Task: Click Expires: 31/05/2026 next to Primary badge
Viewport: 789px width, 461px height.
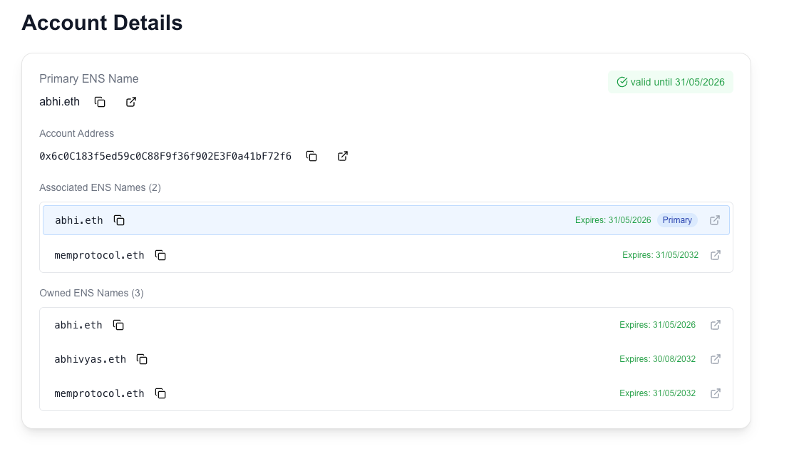Action: (613, 220)
